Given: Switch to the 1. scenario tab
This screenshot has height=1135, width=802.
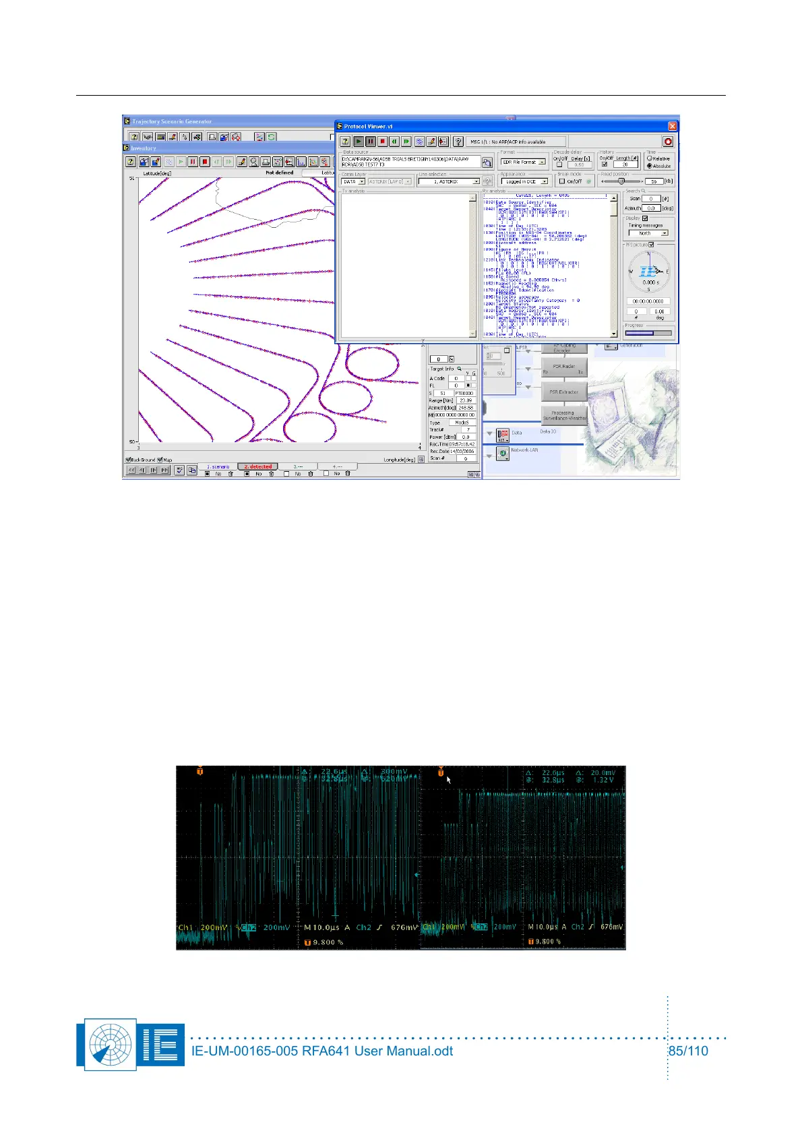Looking at the screenshot, I should [218, 466].
